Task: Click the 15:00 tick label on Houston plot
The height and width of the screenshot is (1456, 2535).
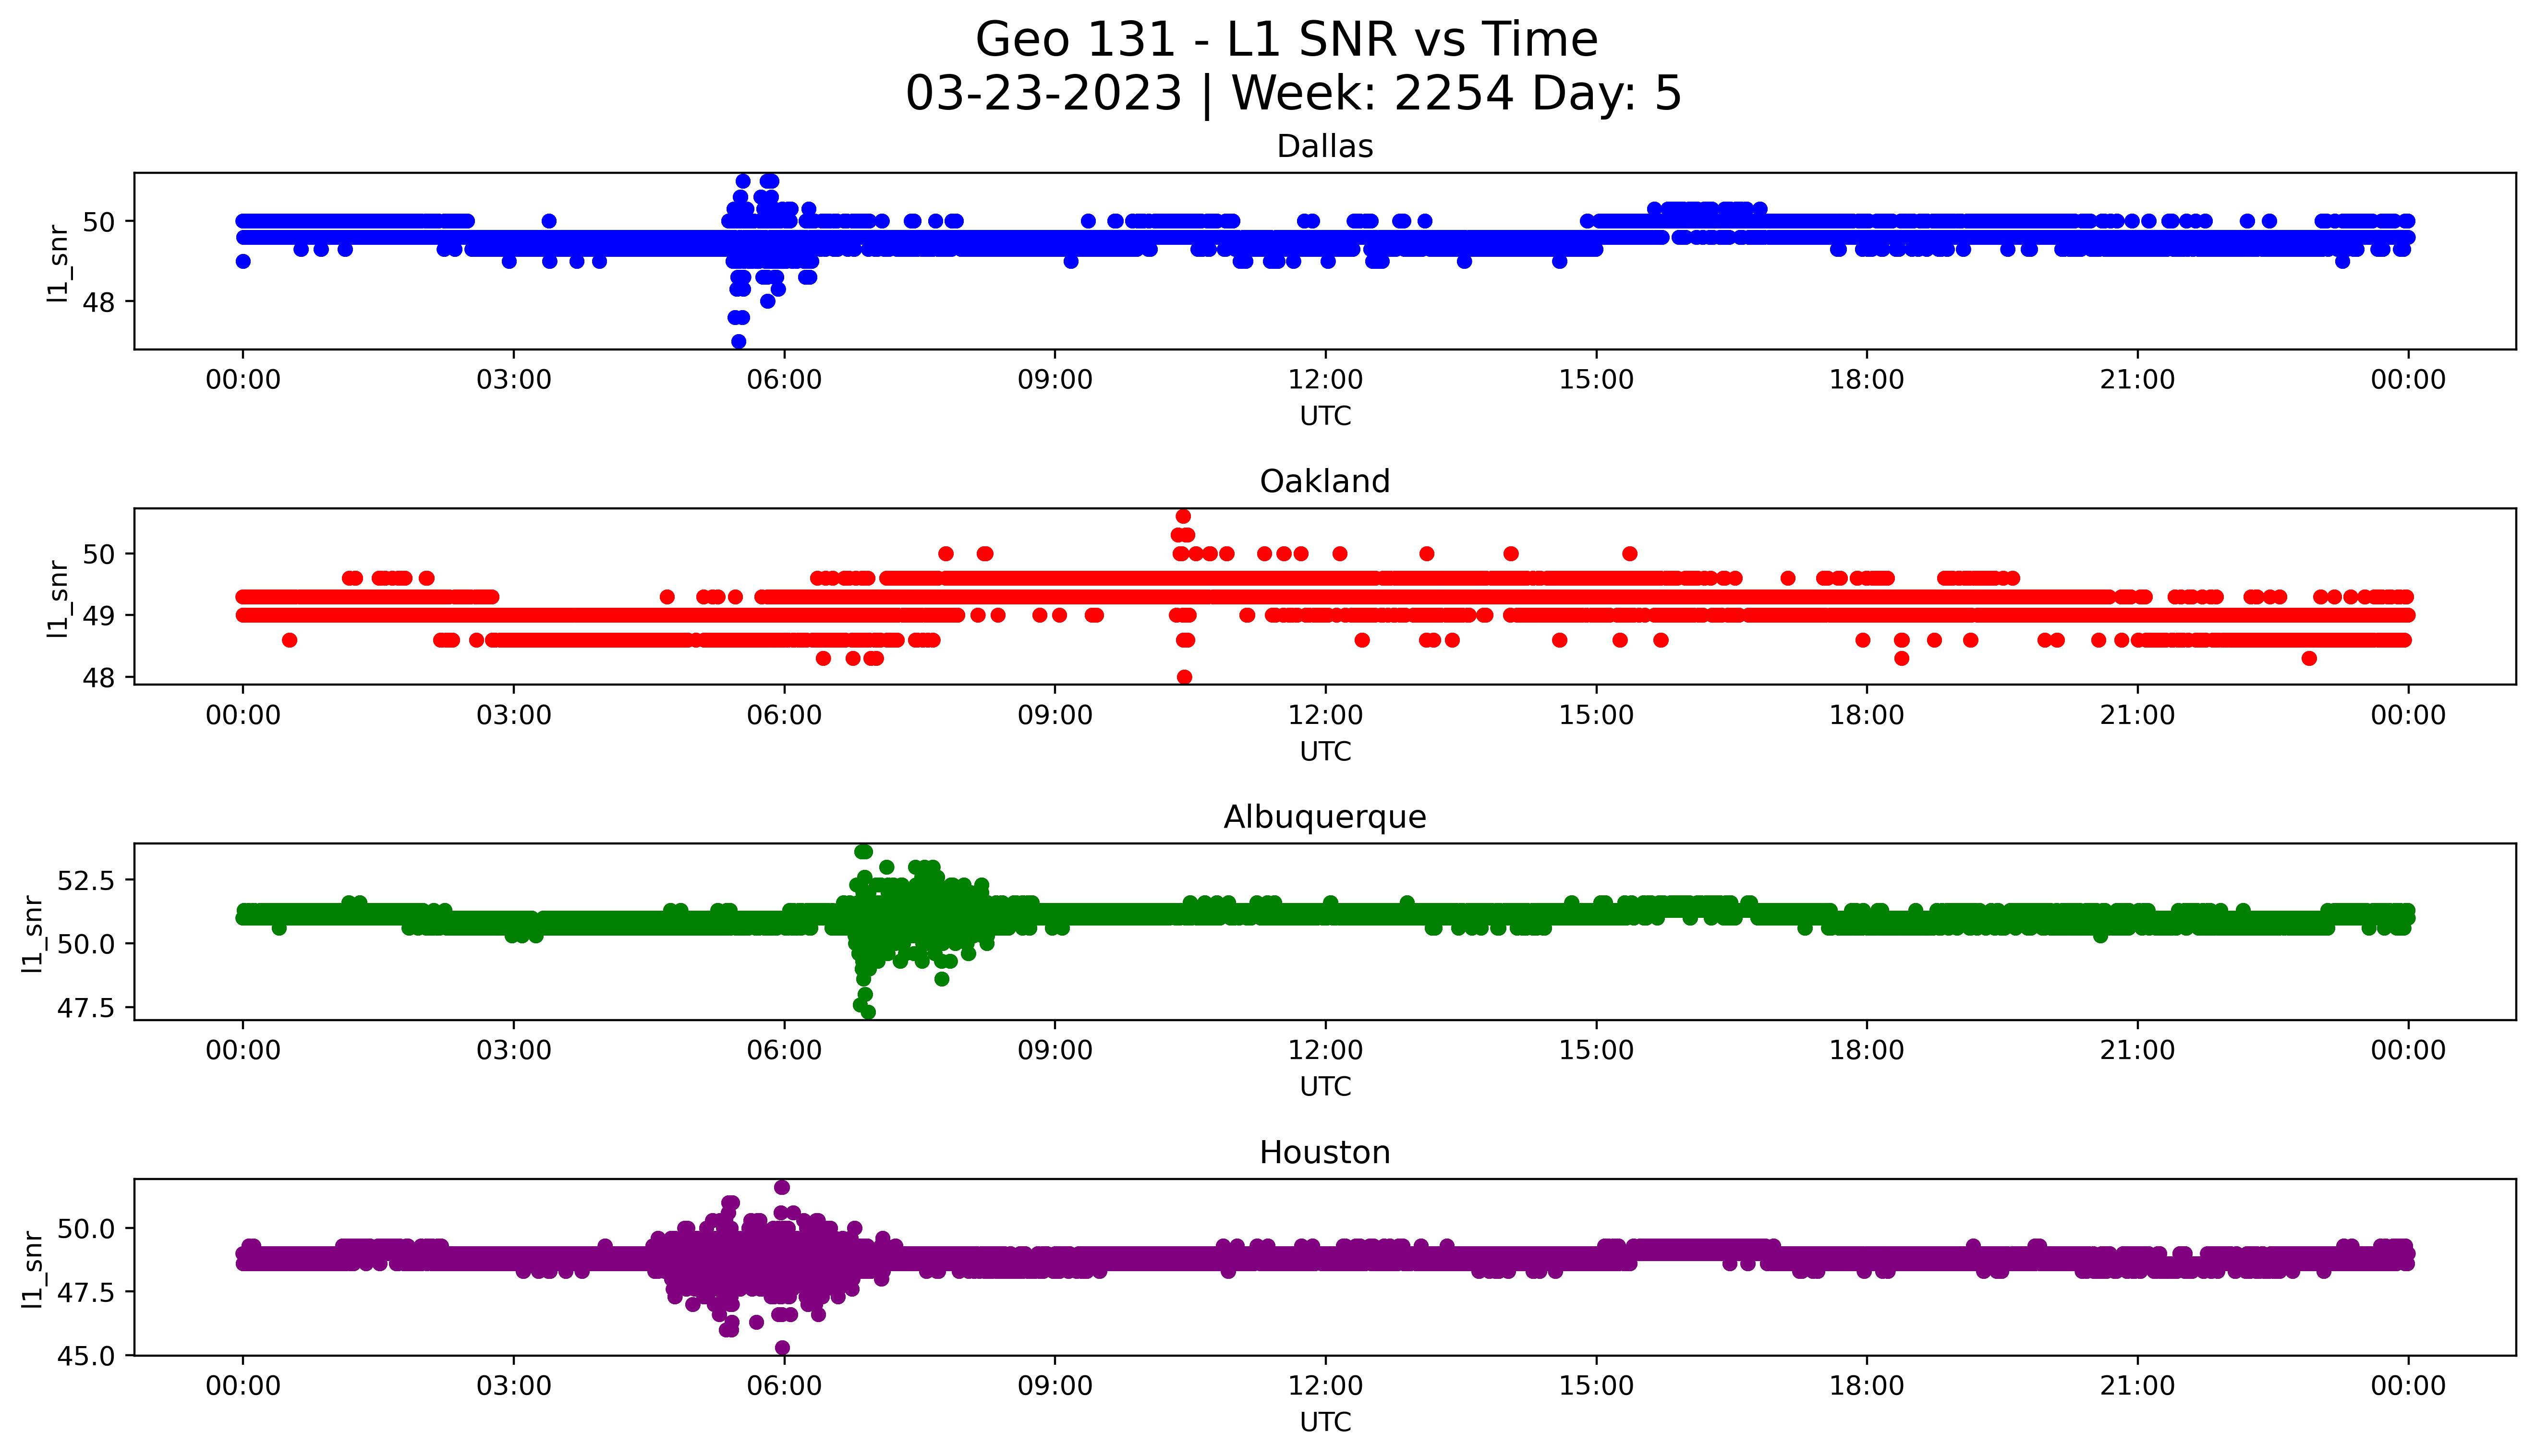Action: [1597, 1387]
